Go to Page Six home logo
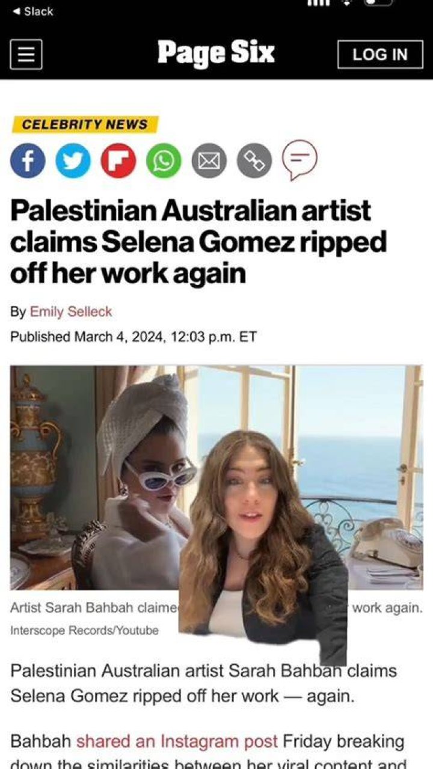 (216, 54)
